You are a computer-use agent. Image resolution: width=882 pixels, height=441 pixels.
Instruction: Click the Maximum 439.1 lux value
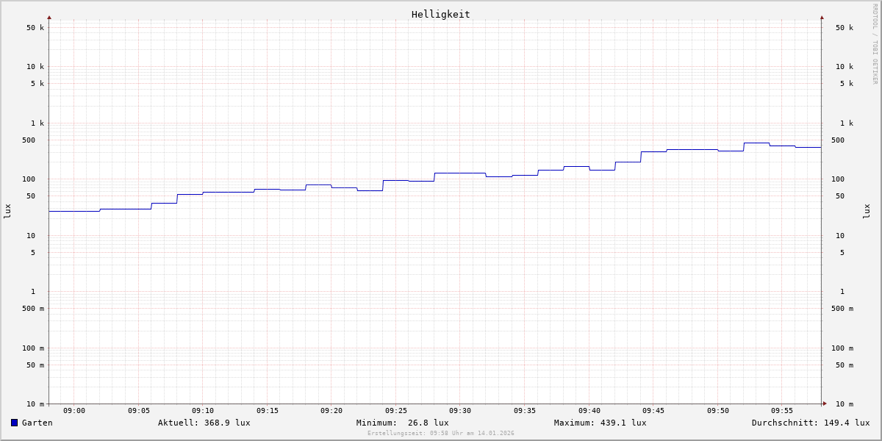click(x=600, y=423)
